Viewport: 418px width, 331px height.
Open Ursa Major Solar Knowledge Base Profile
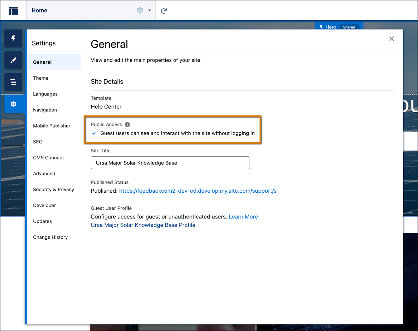[143, 225]
